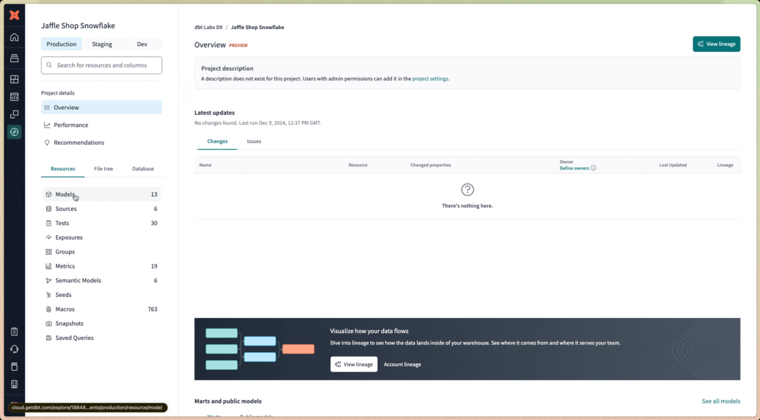Open the clipboard icon in lower sidebar
This screenshot has width=760, height=420.
14,331
